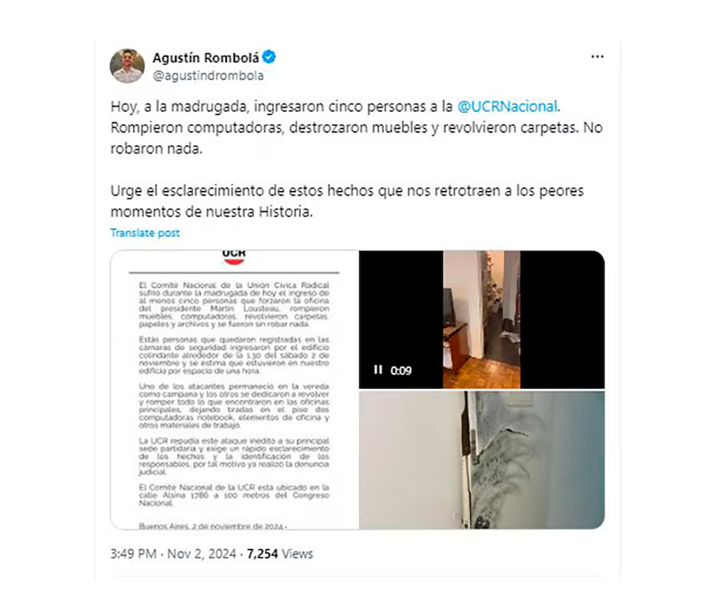Open the UCR statement document image
Screen dimensions: 712x610
234,390
